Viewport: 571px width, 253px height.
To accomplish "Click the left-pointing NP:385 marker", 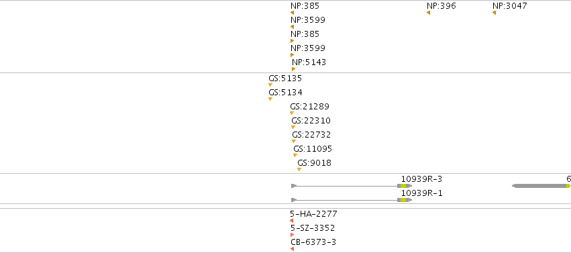I will (292, 13).
